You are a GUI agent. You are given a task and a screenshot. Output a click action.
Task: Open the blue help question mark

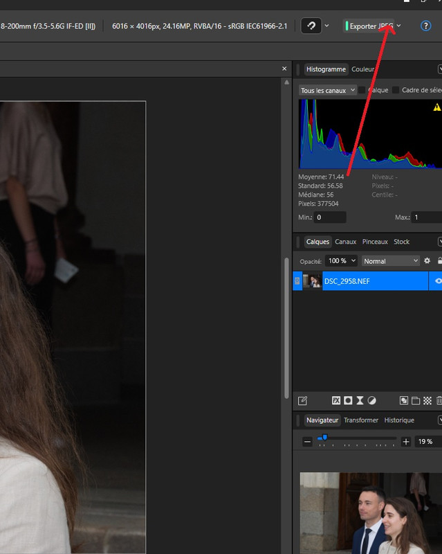click(x=425, y=26)
